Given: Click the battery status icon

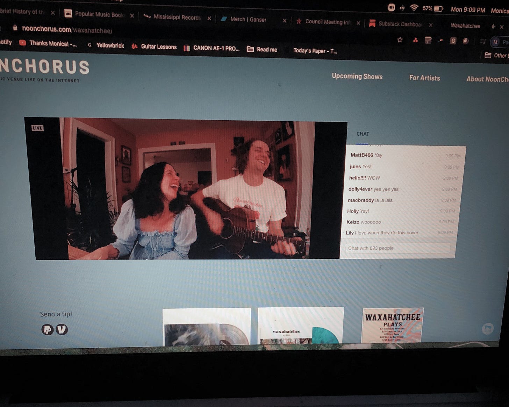Looking at the screenshot, I should click(x=438, y=9).
